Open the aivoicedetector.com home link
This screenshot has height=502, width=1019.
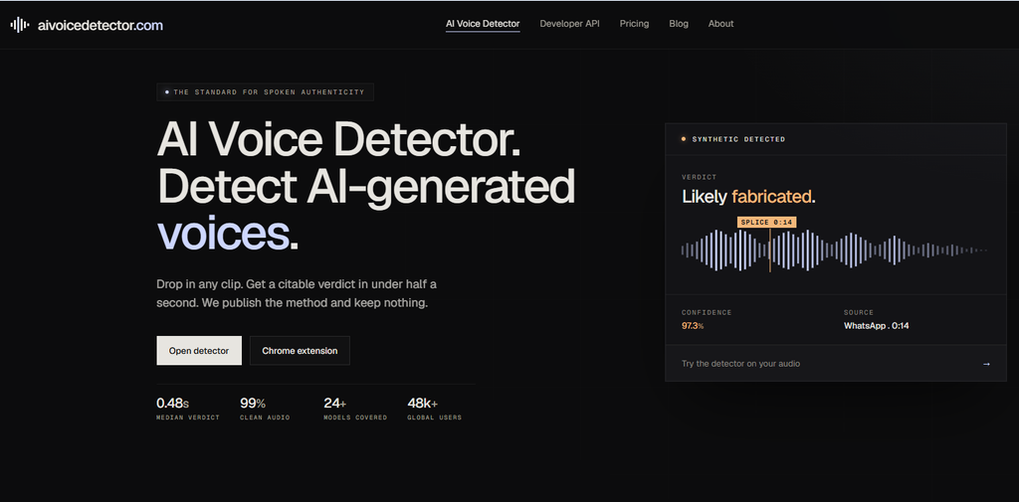coord(87,25)
